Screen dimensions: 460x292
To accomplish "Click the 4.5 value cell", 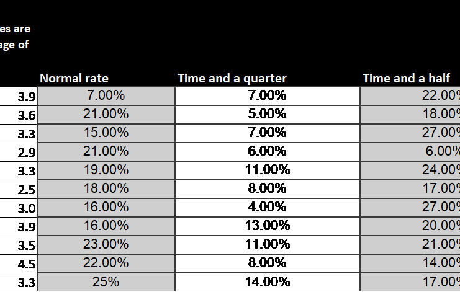I will pyautogui.click(x=18, y=263).
